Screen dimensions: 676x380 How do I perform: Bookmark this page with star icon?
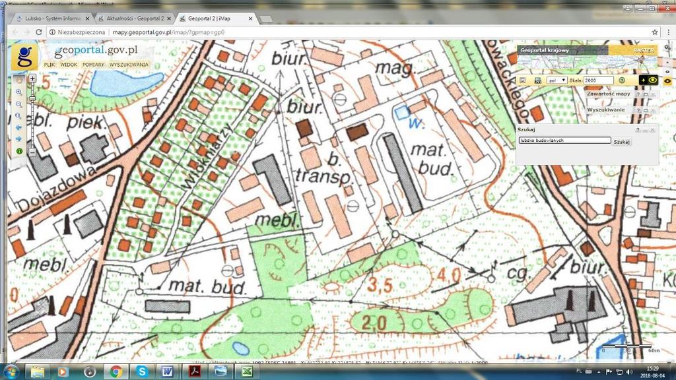point(655,32)
